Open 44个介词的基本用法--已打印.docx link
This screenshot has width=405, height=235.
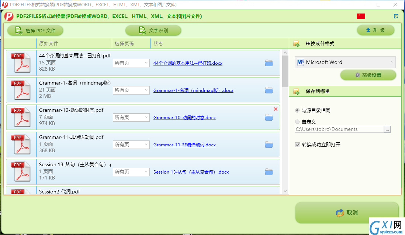point(188,63)
